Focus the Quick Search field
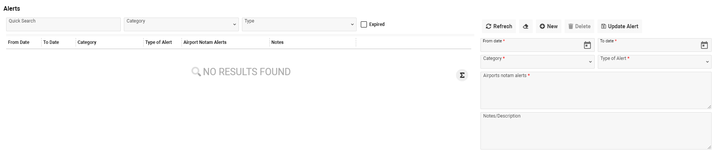 tap(63, 25)
